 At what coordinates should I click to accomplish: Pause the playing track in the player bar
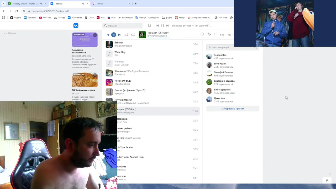[113, 35]
